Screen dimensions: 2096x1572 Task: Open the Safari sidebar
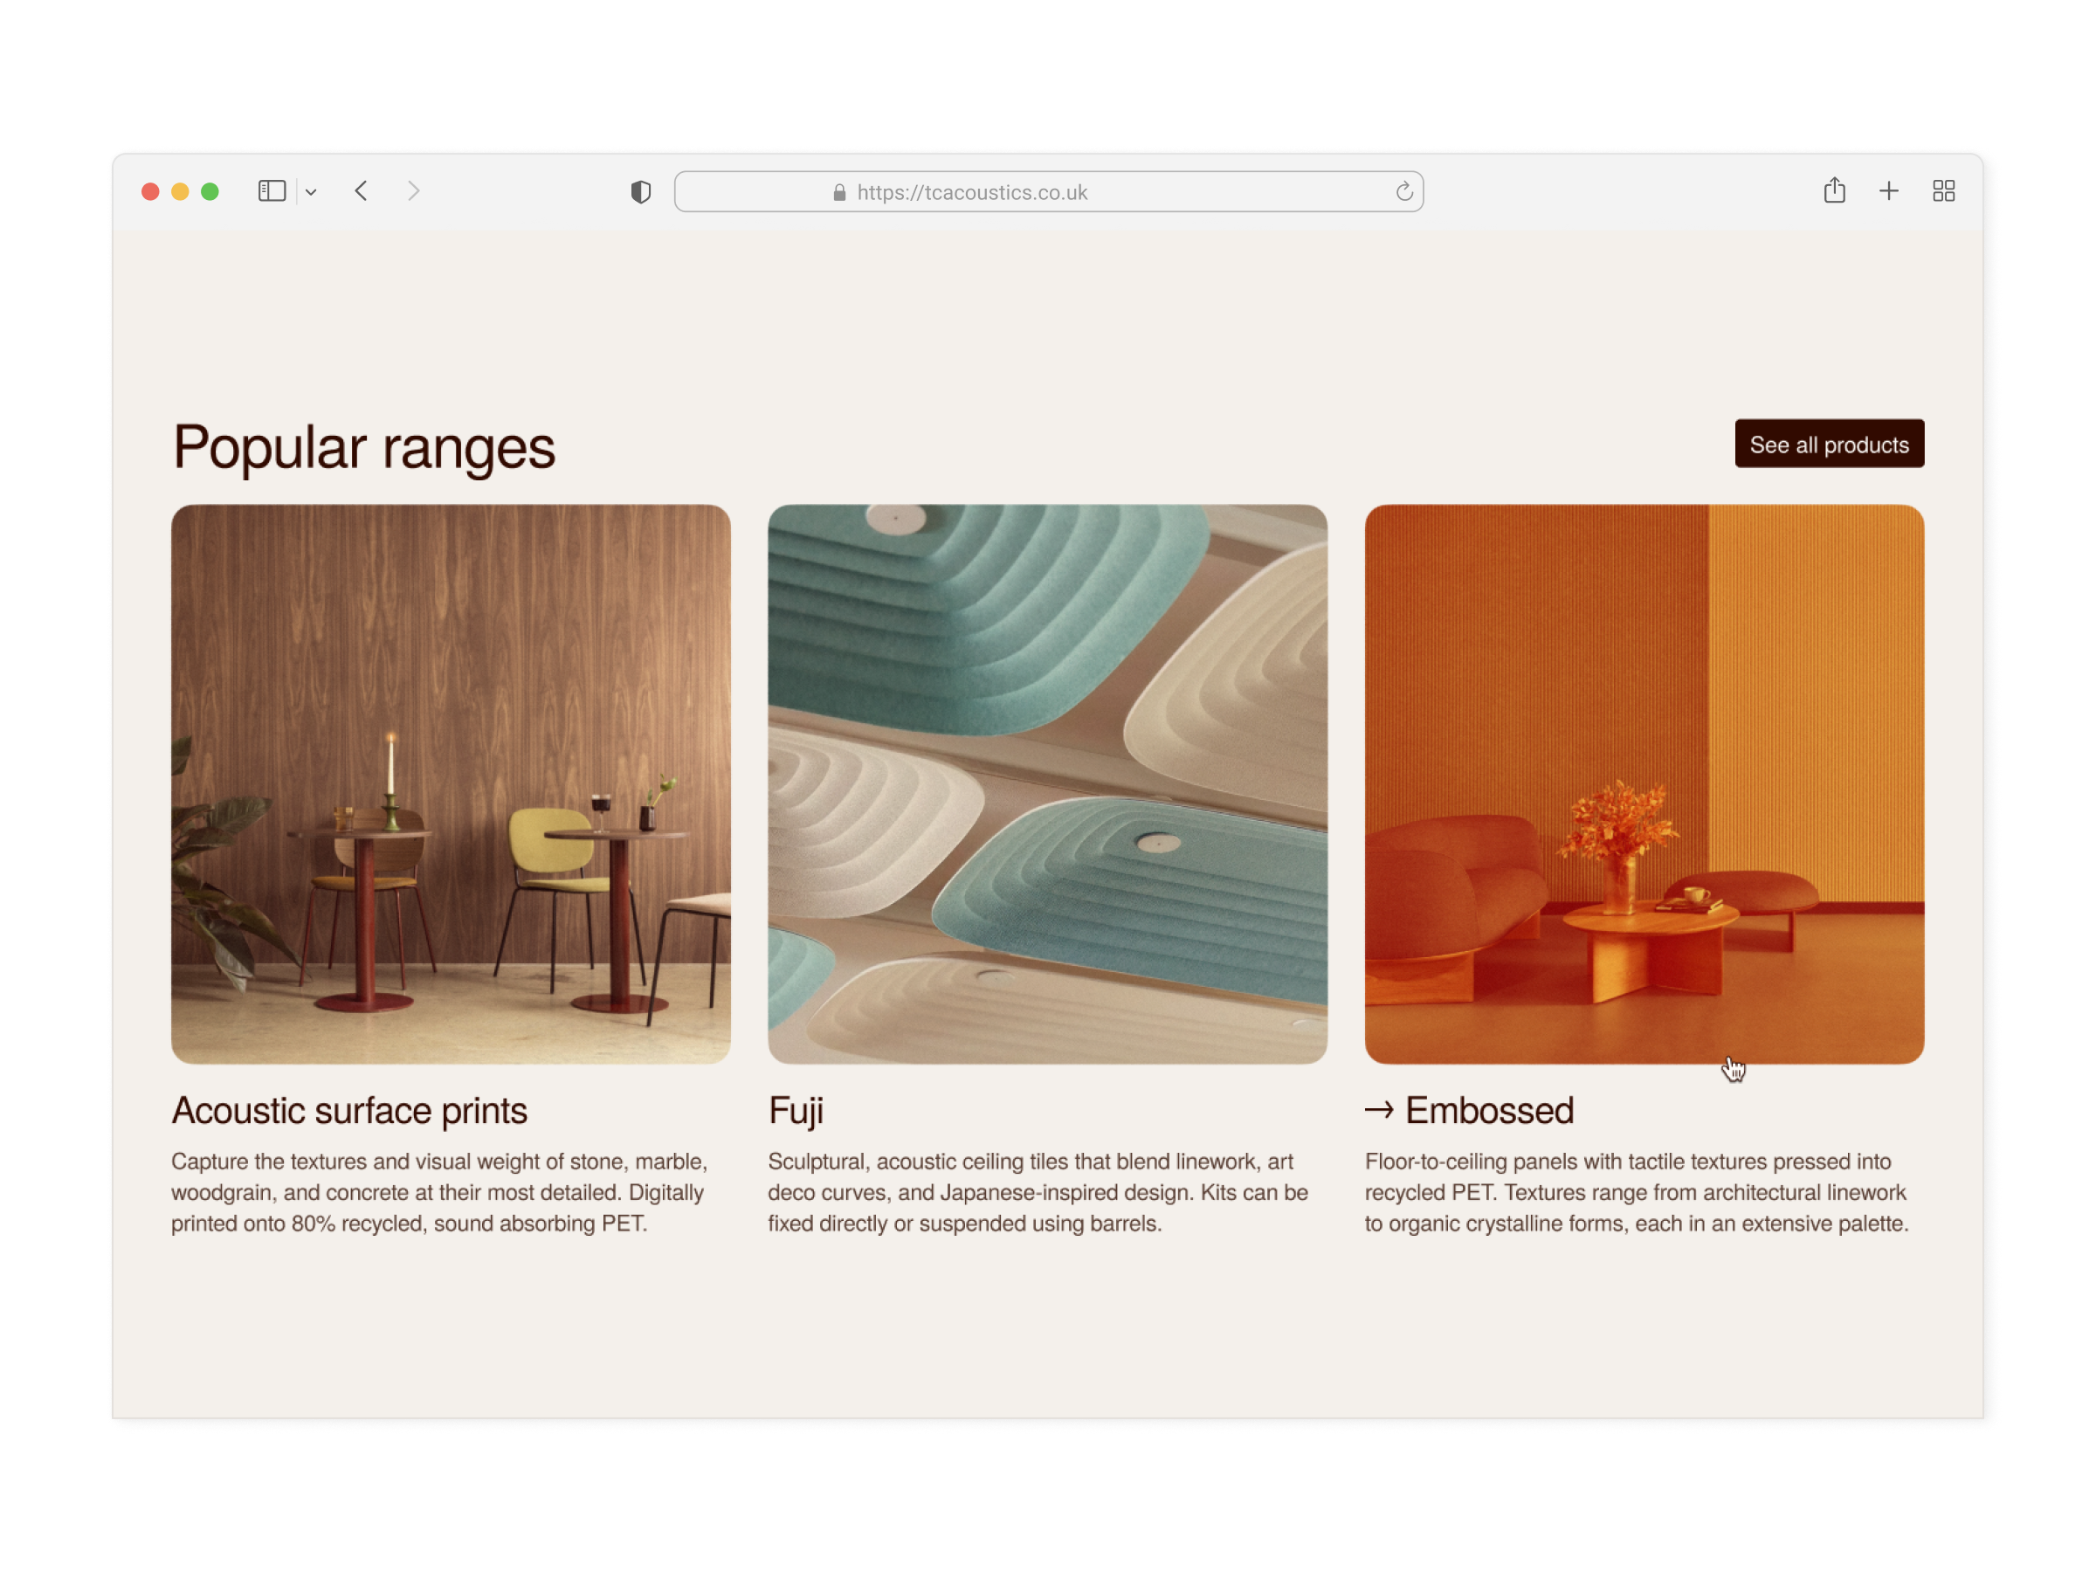click(x=272, y=191)
